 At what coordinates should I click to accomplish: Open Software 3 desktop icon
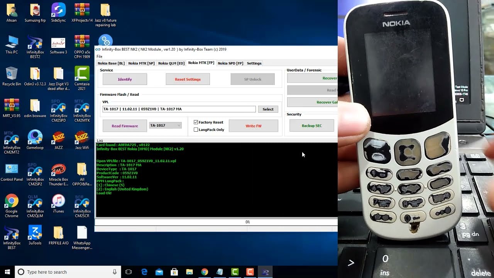(x=58, y=44)
